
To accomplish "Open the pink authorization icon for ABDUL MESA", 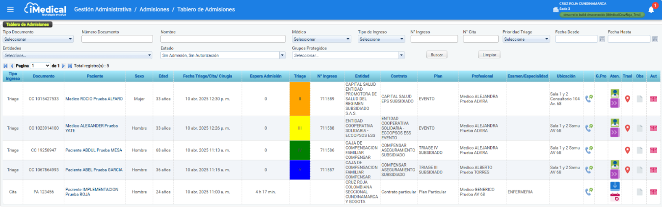I will tap(653, 150).
